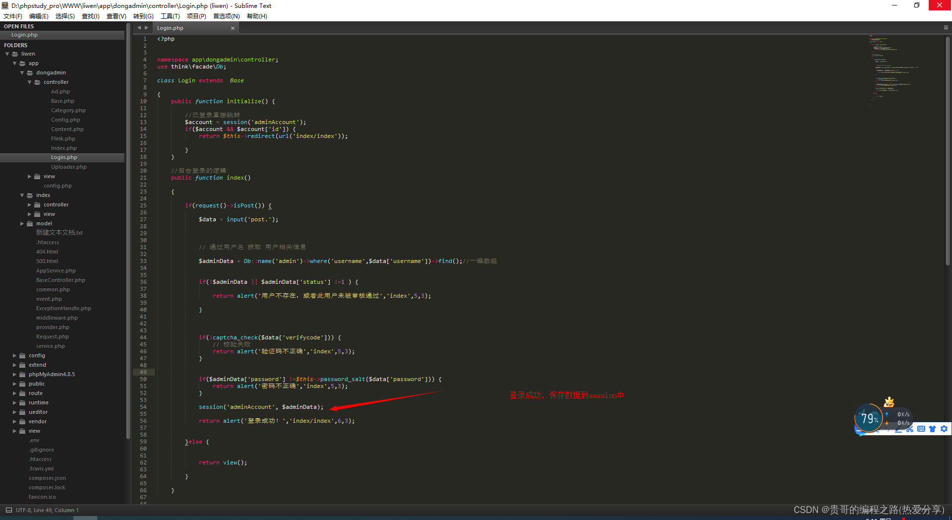
Task: Collapse the index folder
Action: [22, 195]
